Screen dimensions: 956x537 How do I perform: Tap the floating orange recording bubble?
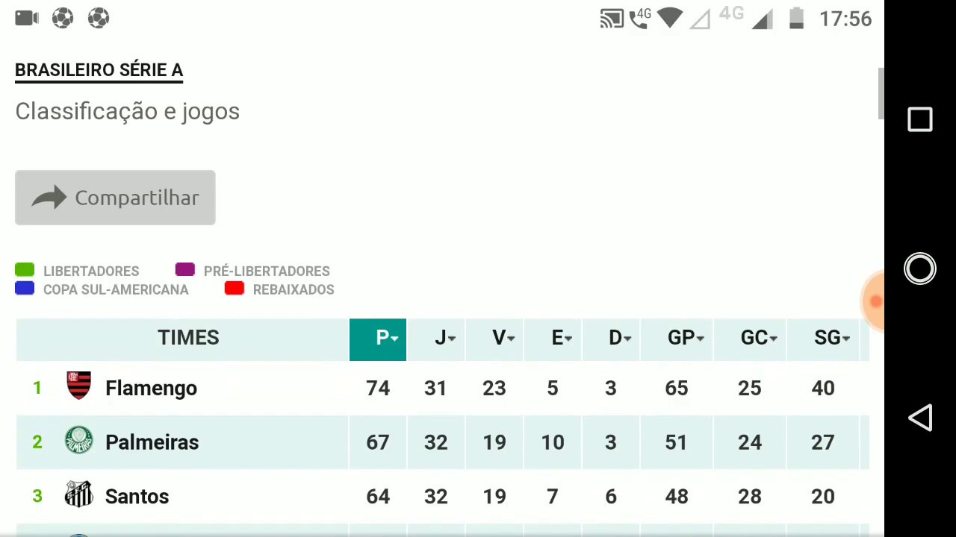click(874, 301)
